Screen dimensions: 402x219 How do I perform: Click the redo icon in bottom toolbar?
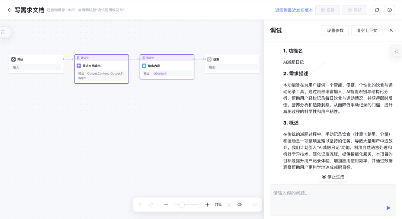pos(151,204)
